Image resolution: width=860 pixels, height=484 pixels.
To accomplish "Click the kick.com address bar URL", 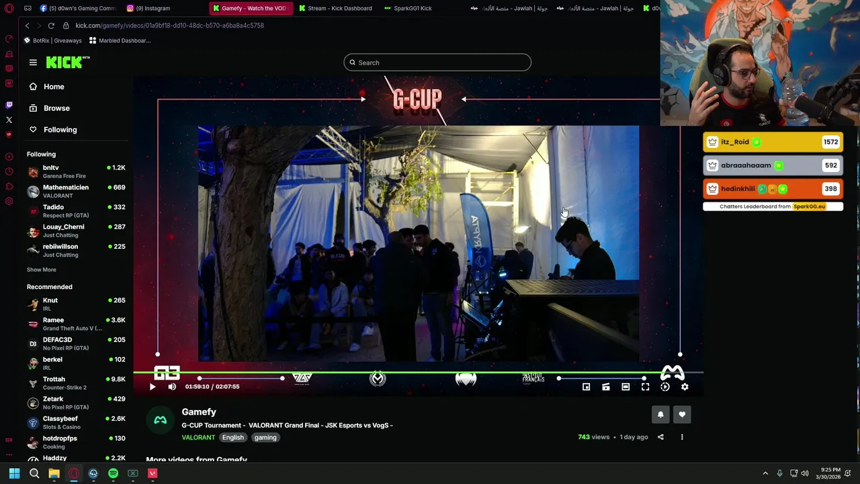I will 170,26.
